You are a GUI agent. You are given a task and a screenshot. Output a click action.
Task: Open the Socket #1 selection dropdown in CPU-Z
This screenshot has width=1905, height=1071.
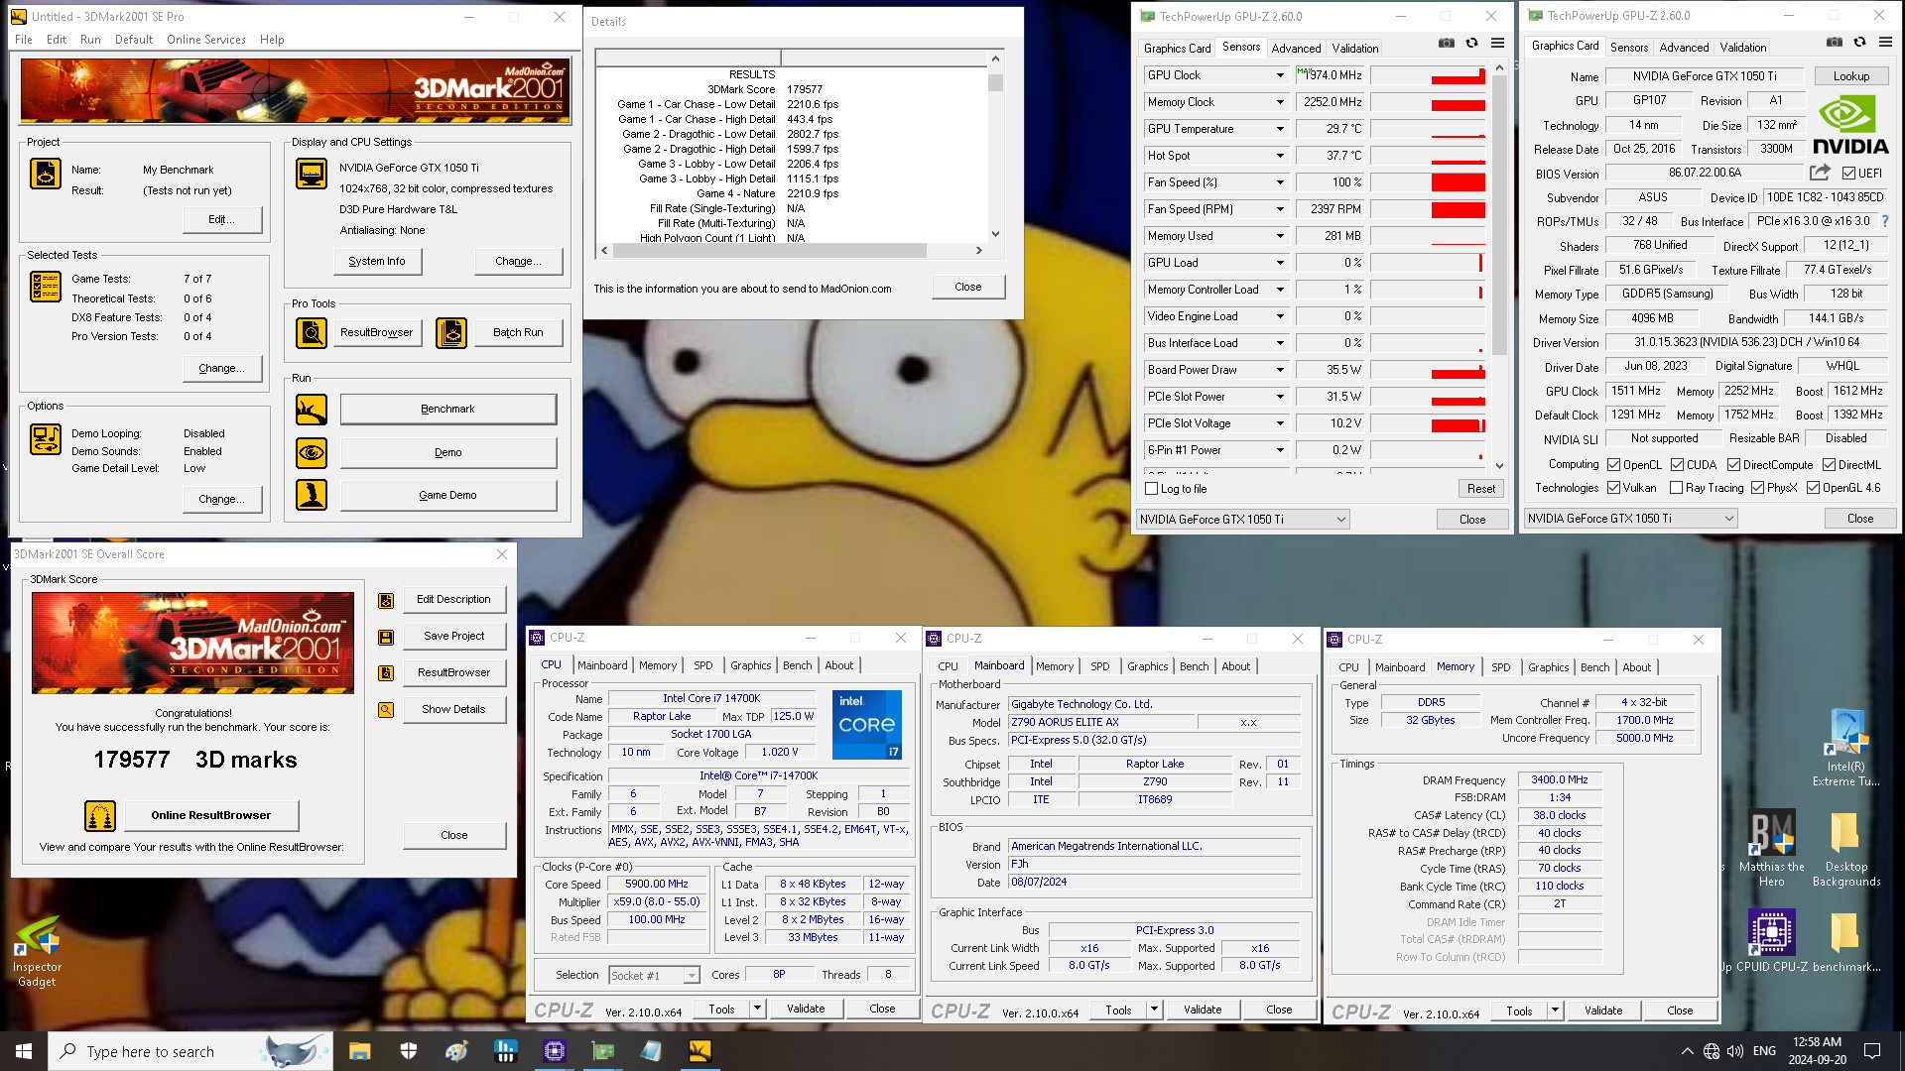(692, 976)
